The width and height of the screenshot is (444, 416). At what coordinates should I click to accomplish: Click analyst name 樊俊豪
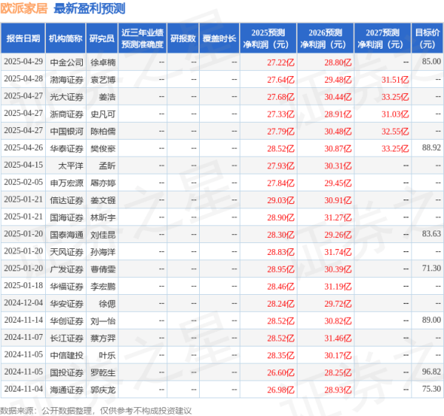101,148
